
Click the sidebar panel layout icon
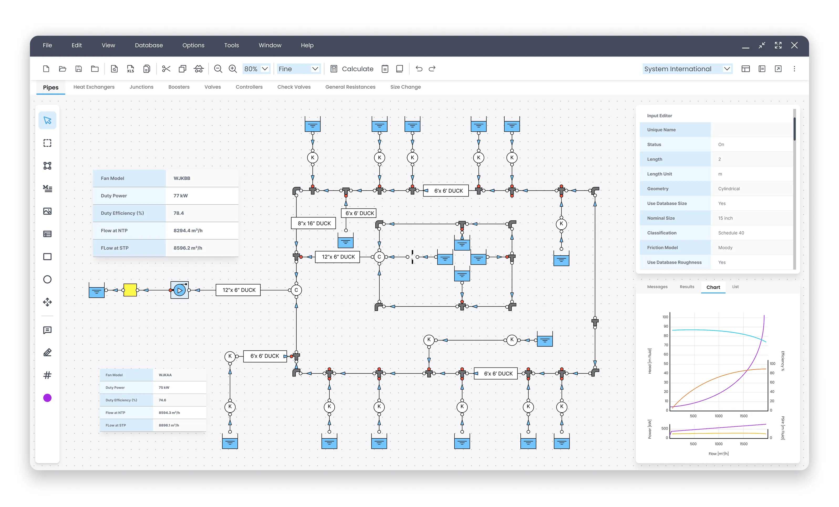pos(762,69)
